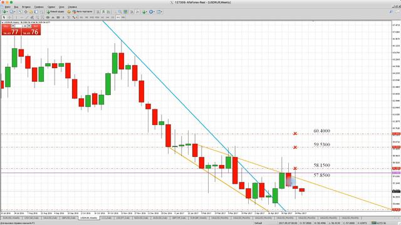Switch to GBPUSD,Daily chart tab
The width and height of the screenshot is (401, 225).
coord(69,218)
